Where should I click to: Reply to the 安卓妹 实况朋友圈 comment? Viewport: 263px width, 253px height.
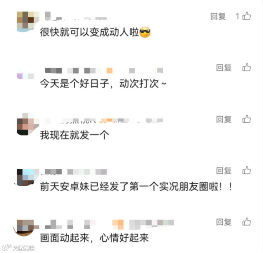pyautogui.click(x=224, y=171)
